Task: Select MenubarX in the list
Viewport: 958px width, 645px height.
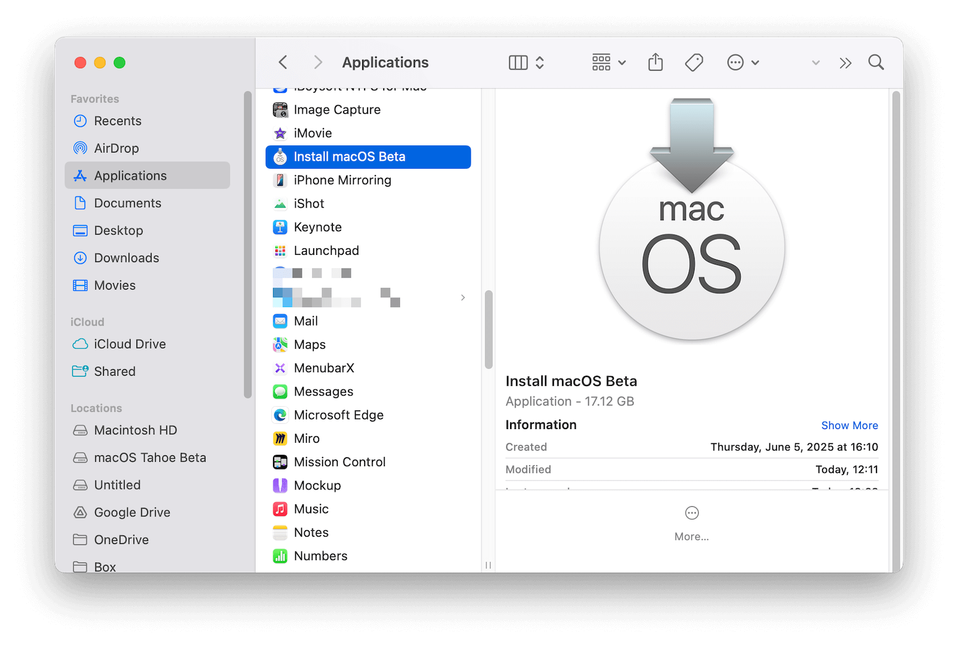Action: click(x=368, y=368)
